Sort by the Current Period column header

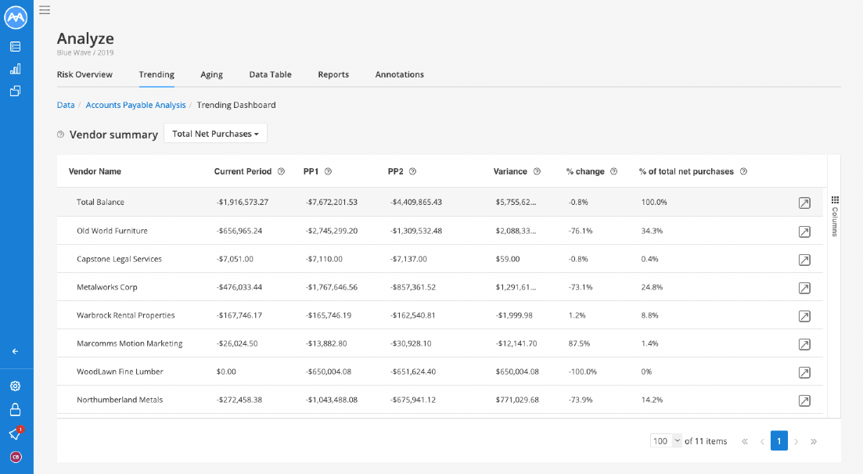pos(243,172)
